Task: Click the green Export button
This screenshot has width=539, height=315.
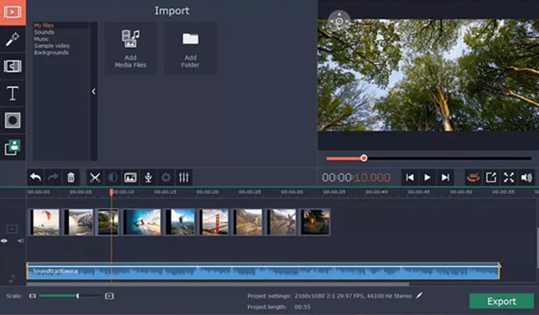Action: pos(502,301)
